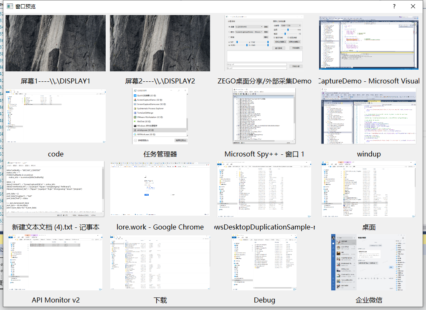The image size is (426, 310).
Task: Click the 'Microsoft Spy++ - 窗口 1' caption
Action: [x=264, y=154]
